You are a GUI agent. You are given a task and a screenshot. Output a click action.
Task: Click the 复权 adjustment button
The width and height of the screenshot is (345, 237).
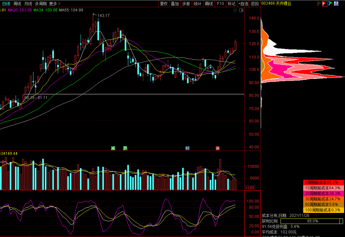[x=164, y=4]
